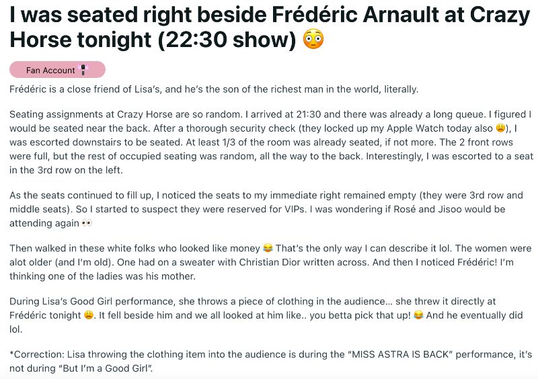Click the weary emoji after "Apple Watch today also"
538x379 pixels.
500,128
